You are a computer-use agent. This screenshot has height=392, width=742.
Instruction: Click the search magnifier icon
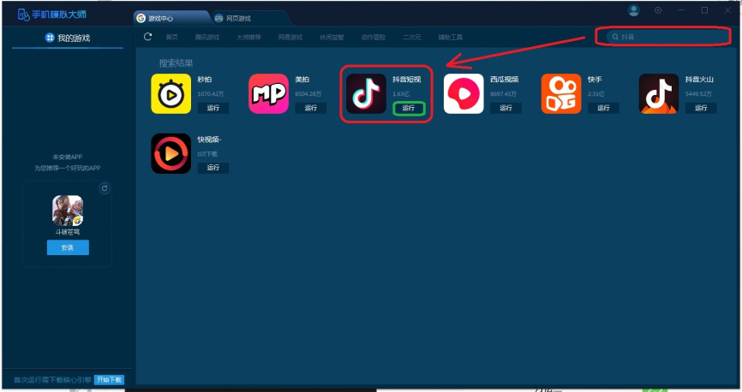tap(615, 37)
